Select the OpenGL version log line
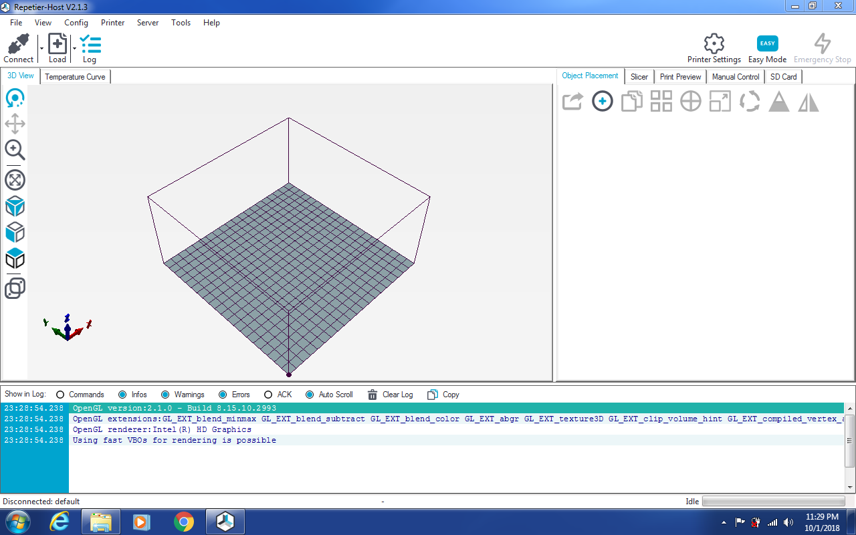 click(422, 408)
